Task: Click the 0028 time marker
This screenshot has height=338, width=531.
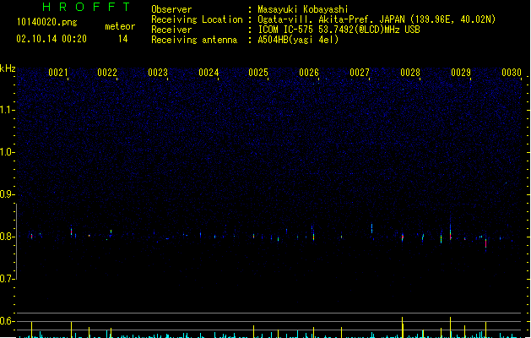Action: pyautogui.click(x=410, y=73)
